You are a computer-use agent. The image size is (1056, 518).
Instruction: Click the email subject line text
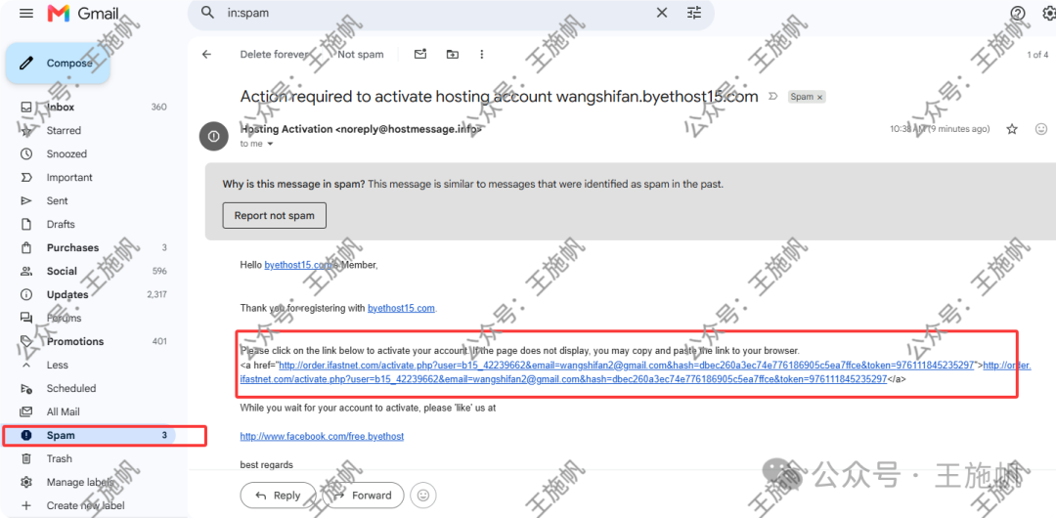499,97
